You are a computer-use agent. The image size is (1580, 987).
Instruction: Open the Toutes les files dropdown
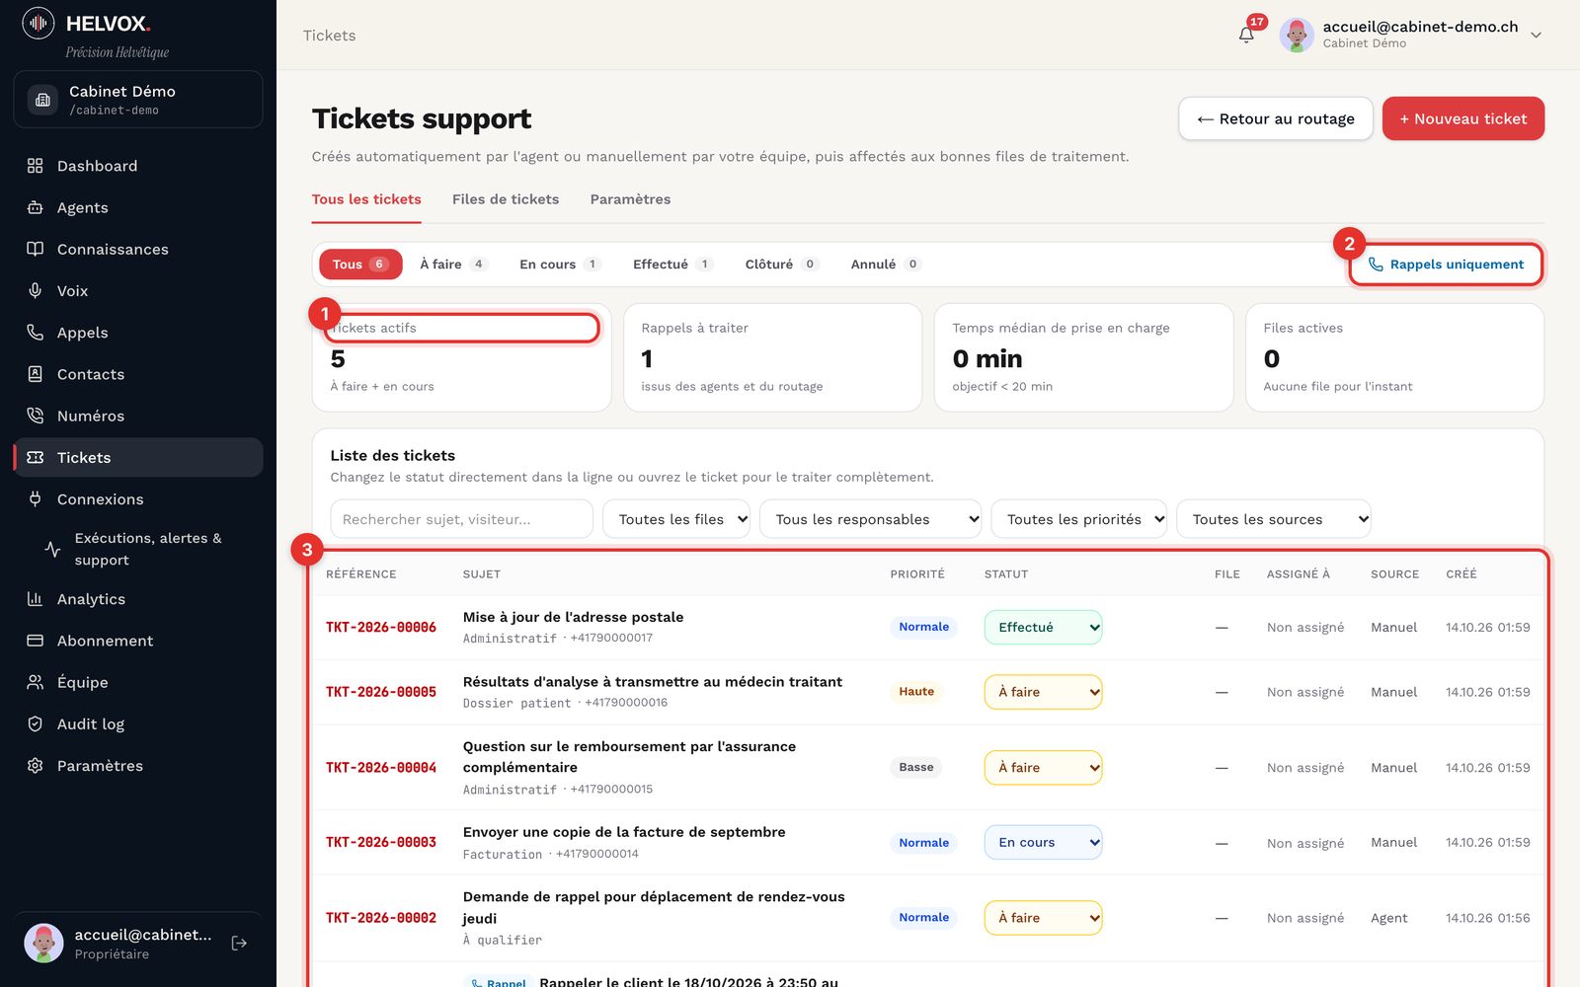(676, 519)
